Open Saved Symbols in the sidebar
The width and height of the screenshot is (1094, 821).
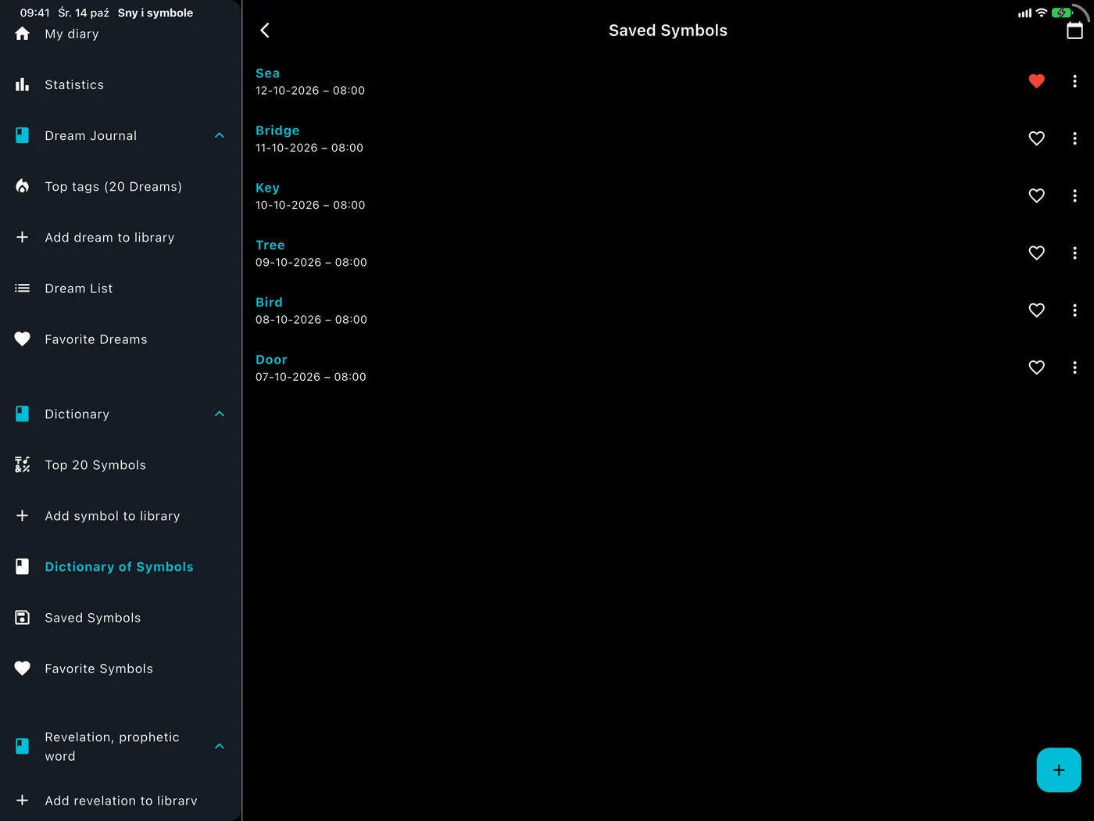[x=120, y=618]
